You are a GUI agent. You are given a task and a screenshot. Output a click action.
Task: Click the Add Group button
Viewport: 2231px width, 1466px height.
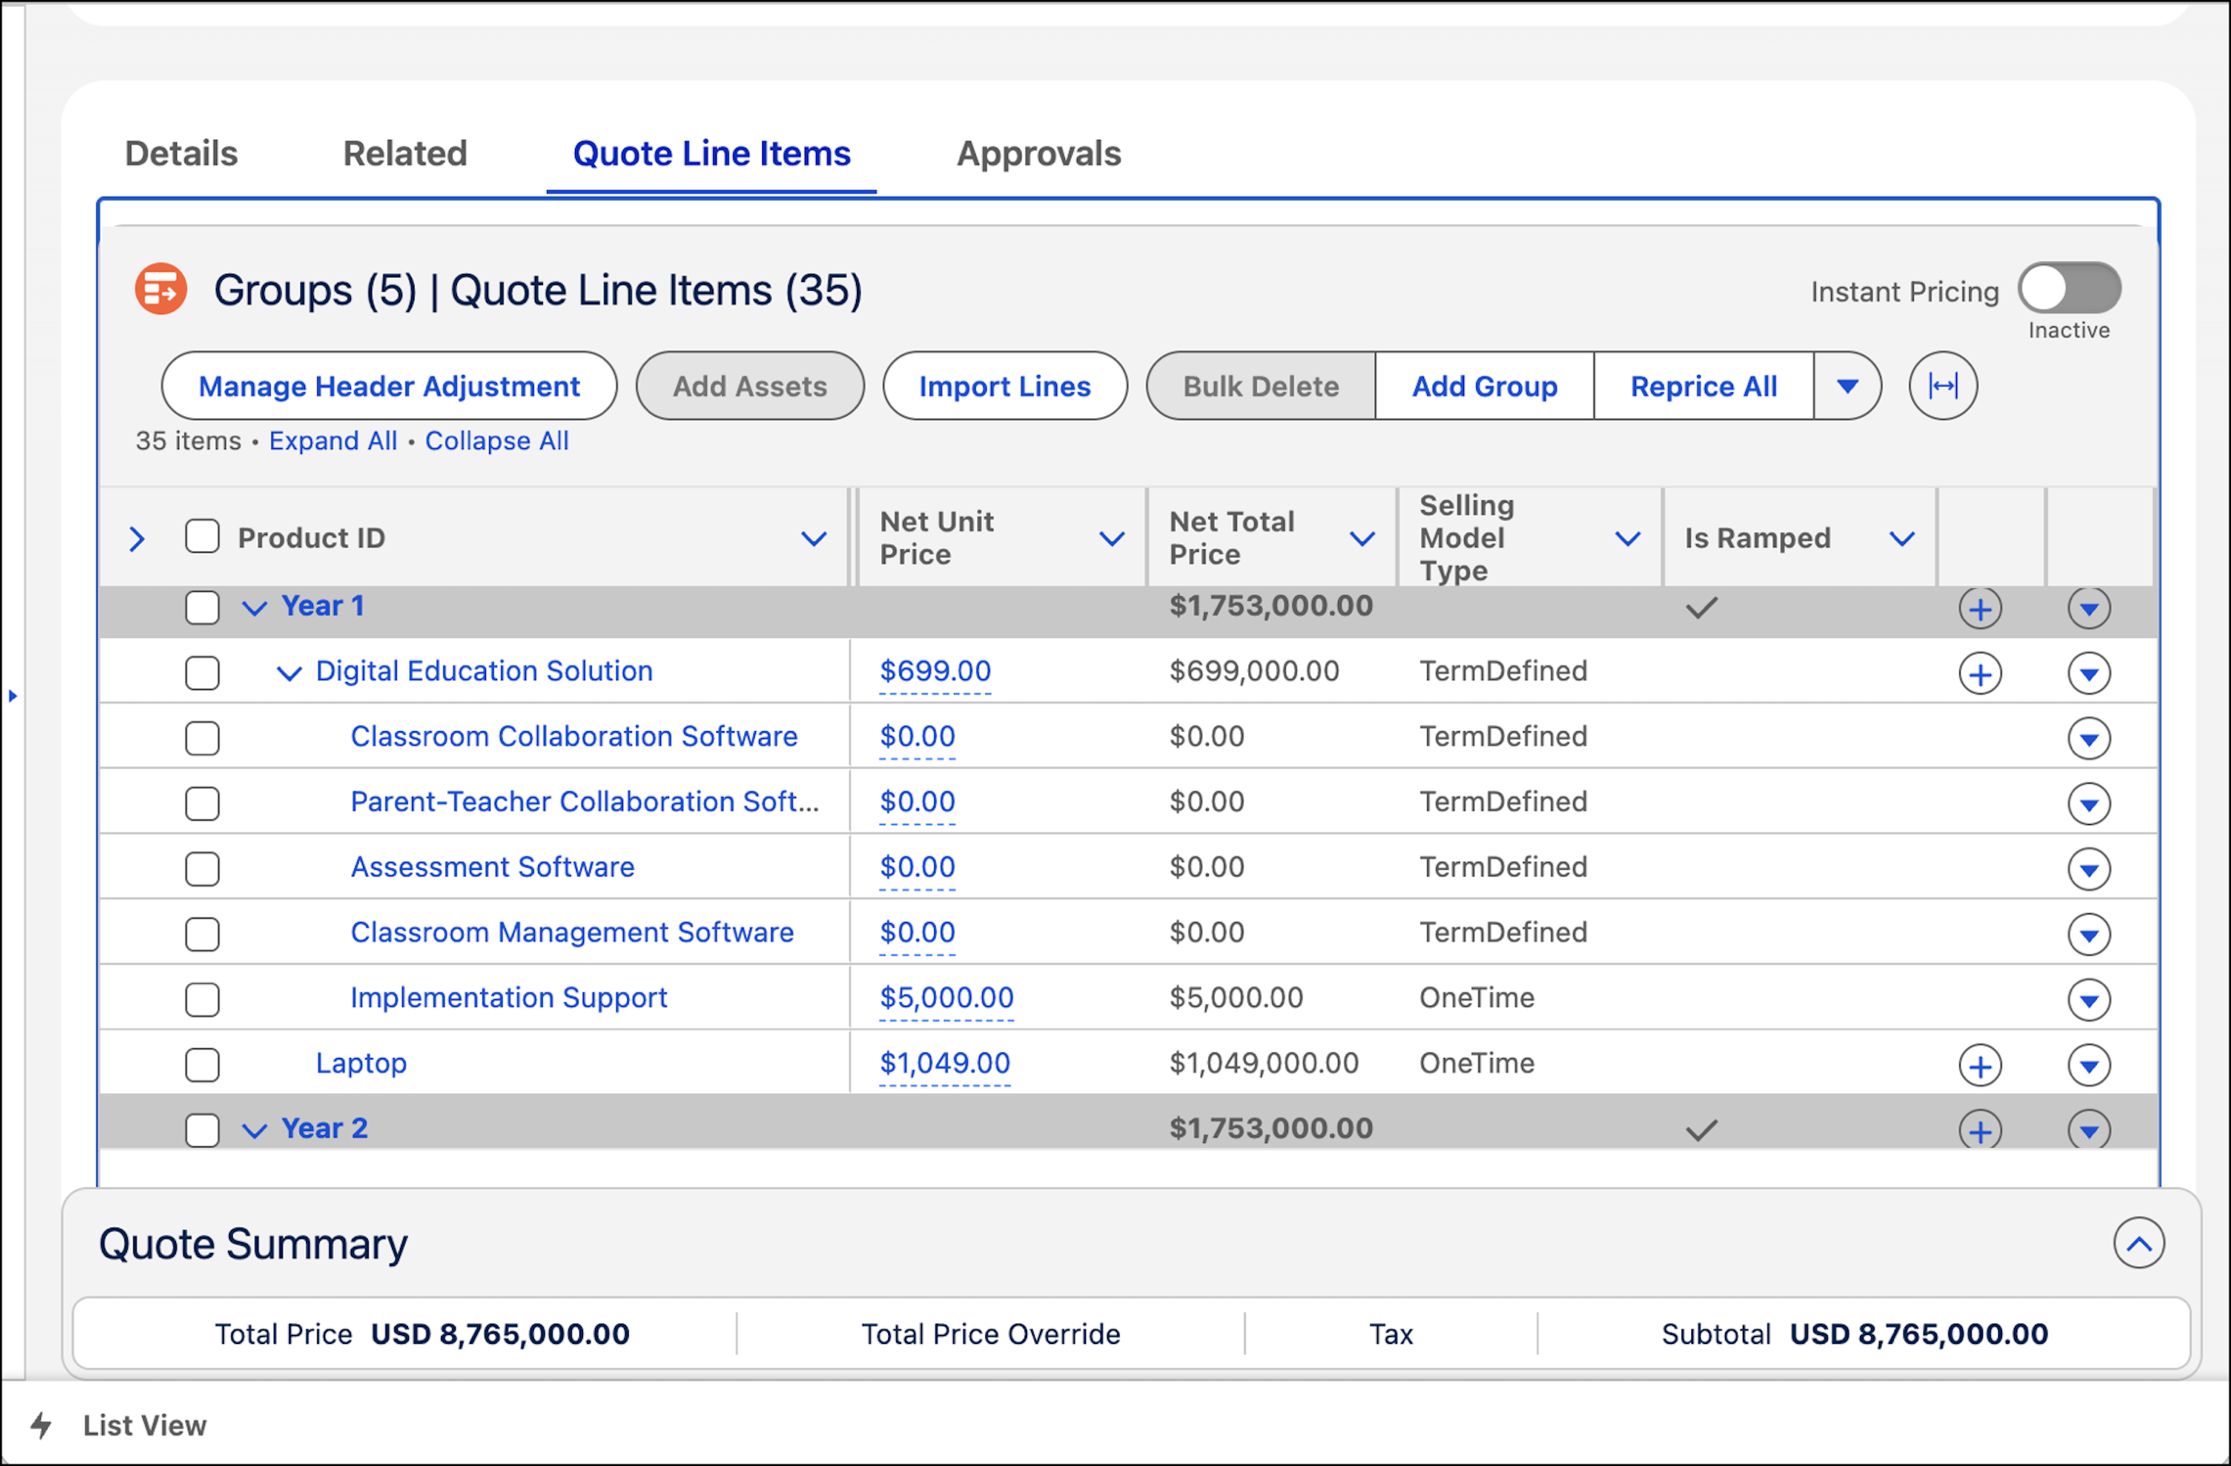click(1484, 386)
